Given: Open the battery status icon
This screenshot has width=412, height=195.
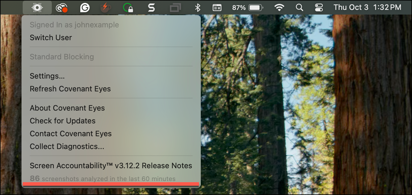Looking at the screenshot, I should point(256,8).
